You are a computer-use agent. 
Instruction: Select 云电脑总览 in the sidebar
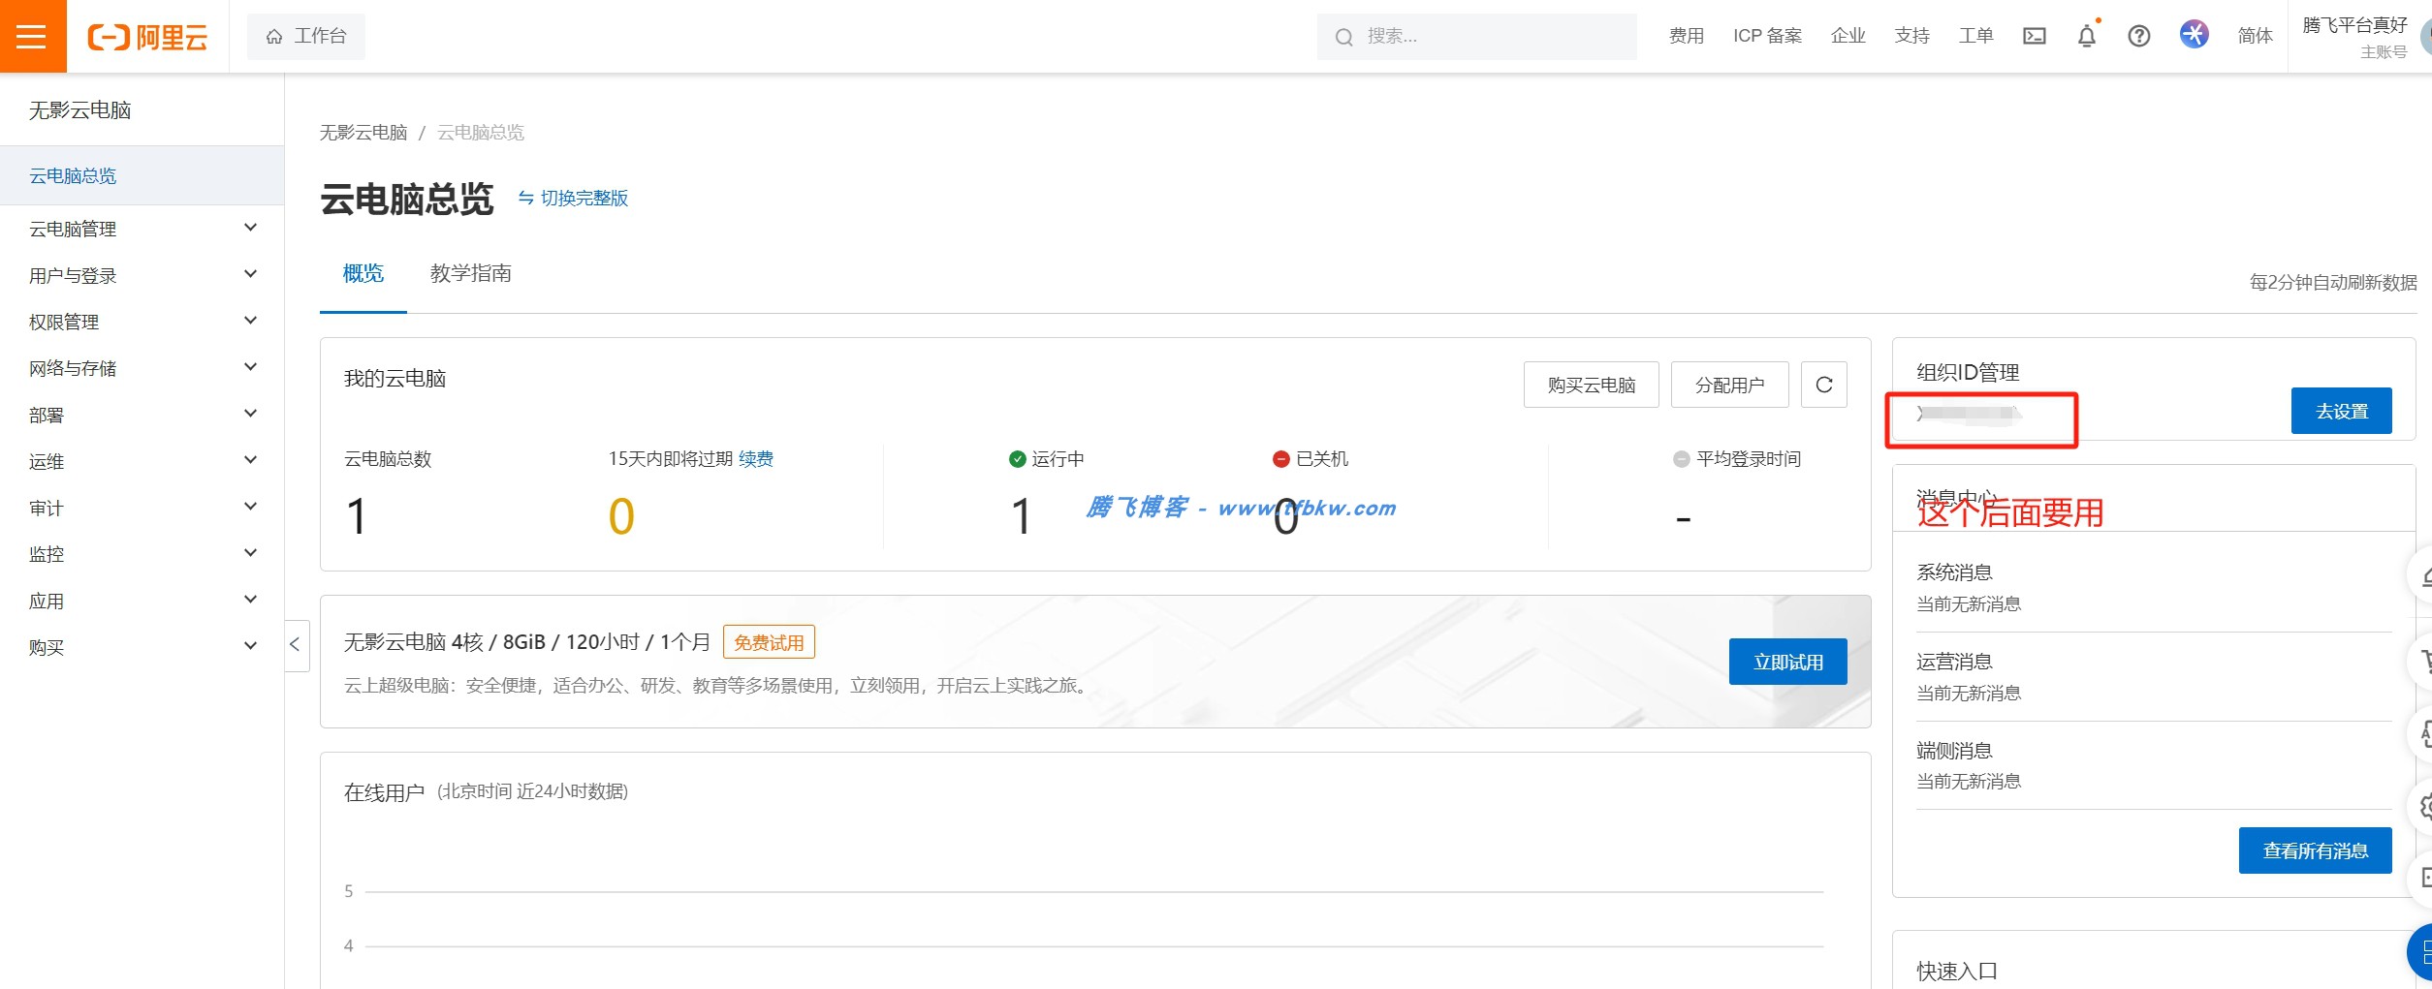coord(142,175)
